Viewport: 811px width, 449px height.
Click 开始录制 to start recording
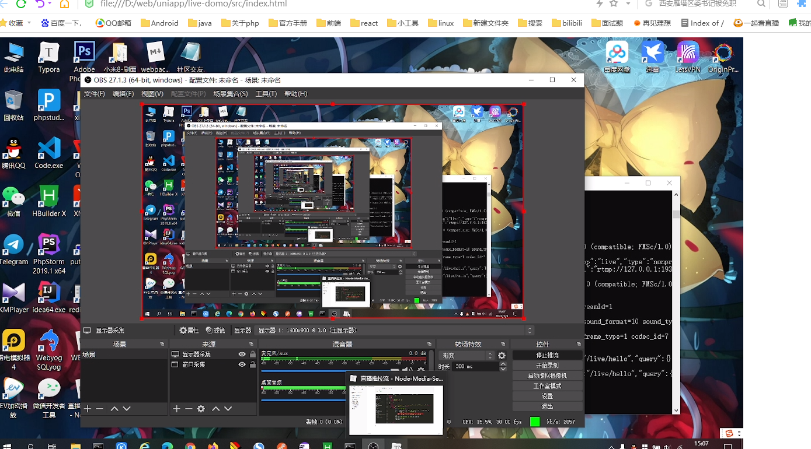pyautogui.click(x=547, y=366)
